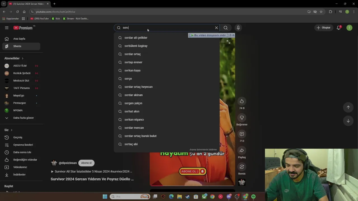
Task: Open TAFF Pictures subscription
Action: click(x=21, y=88)
